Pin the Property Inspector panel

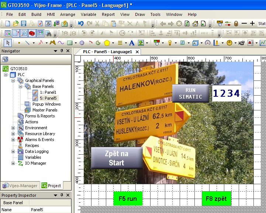coord(62,195)
